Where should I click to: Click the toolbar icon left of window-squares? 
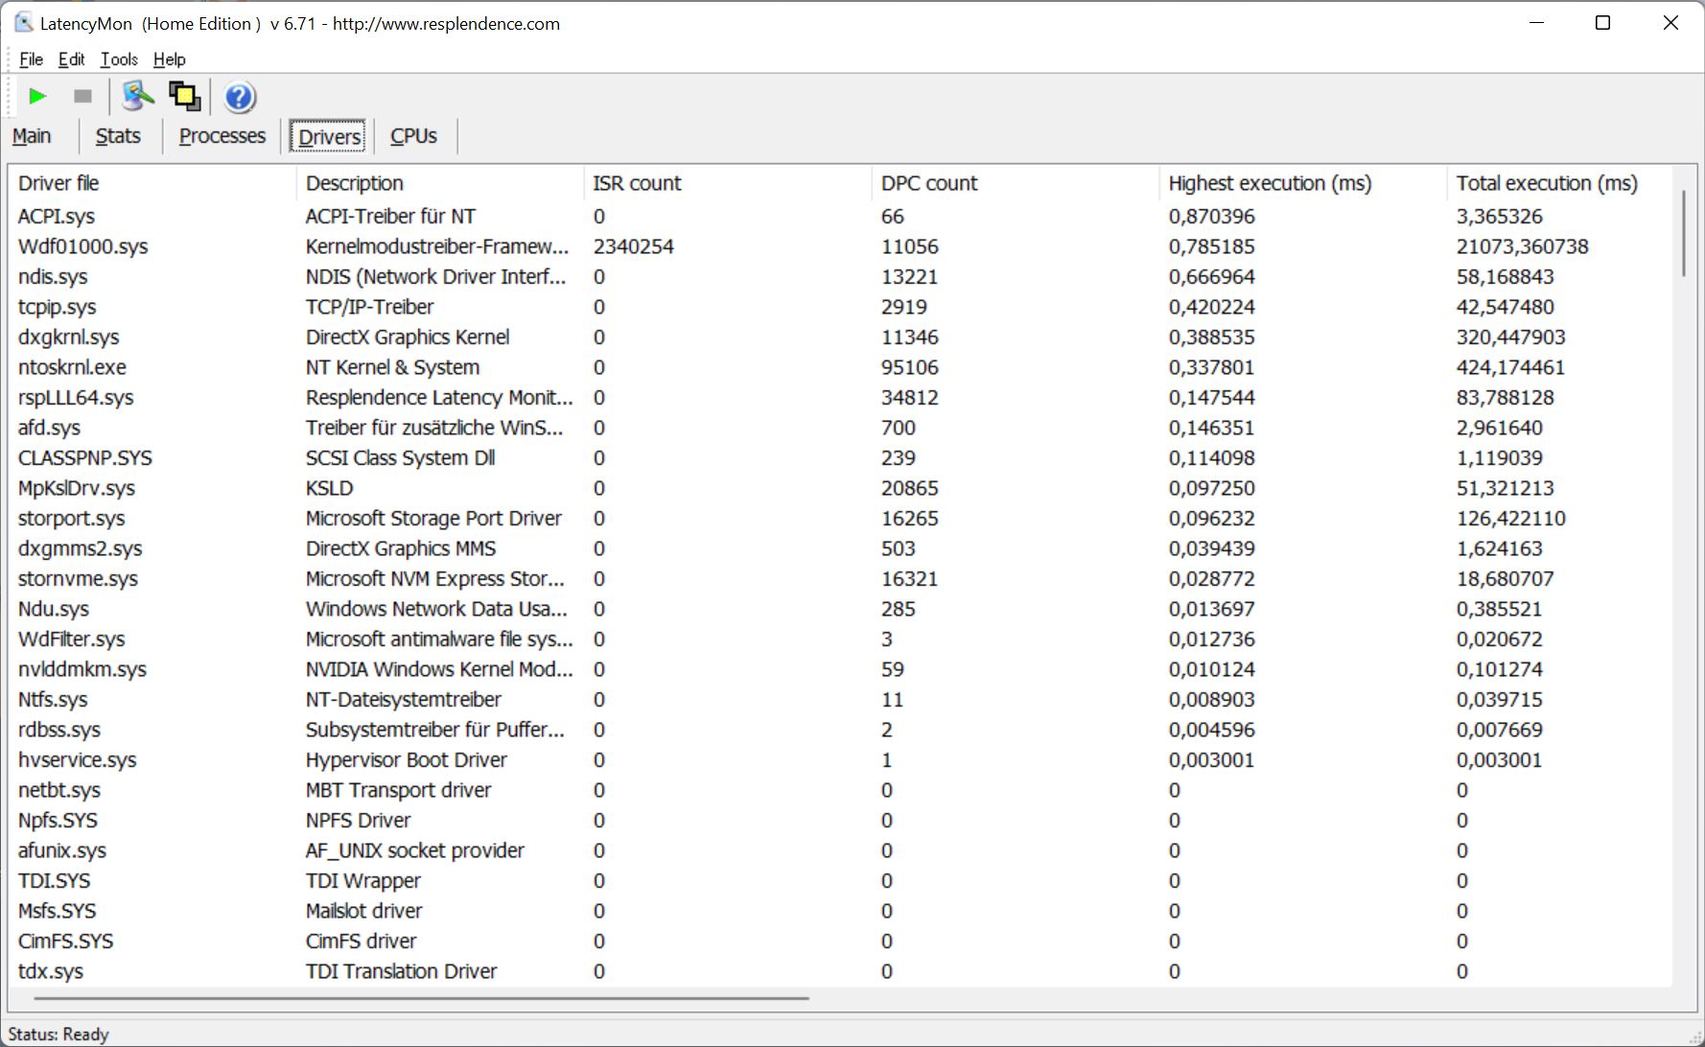137,96
